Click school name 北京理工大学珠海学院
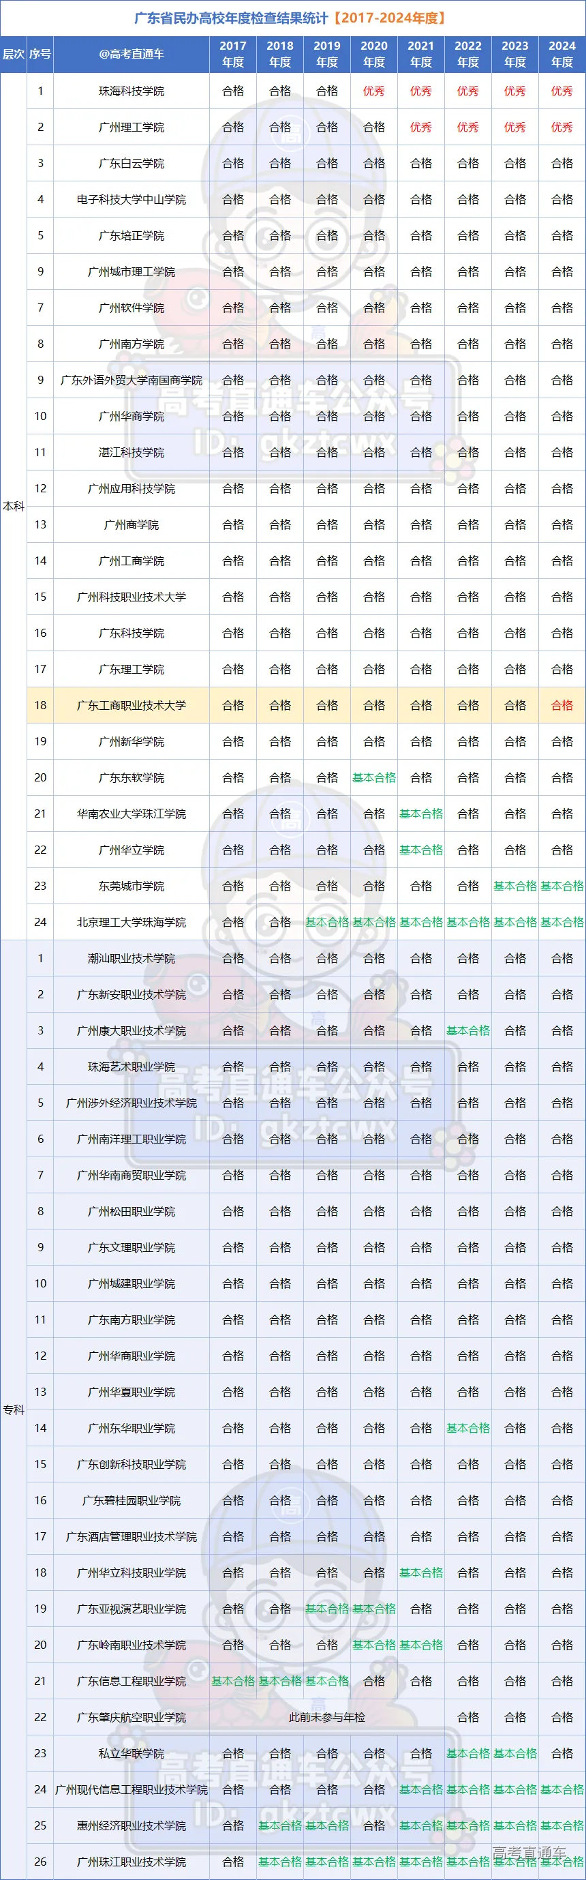The image size is (586, 1880). 132,922
